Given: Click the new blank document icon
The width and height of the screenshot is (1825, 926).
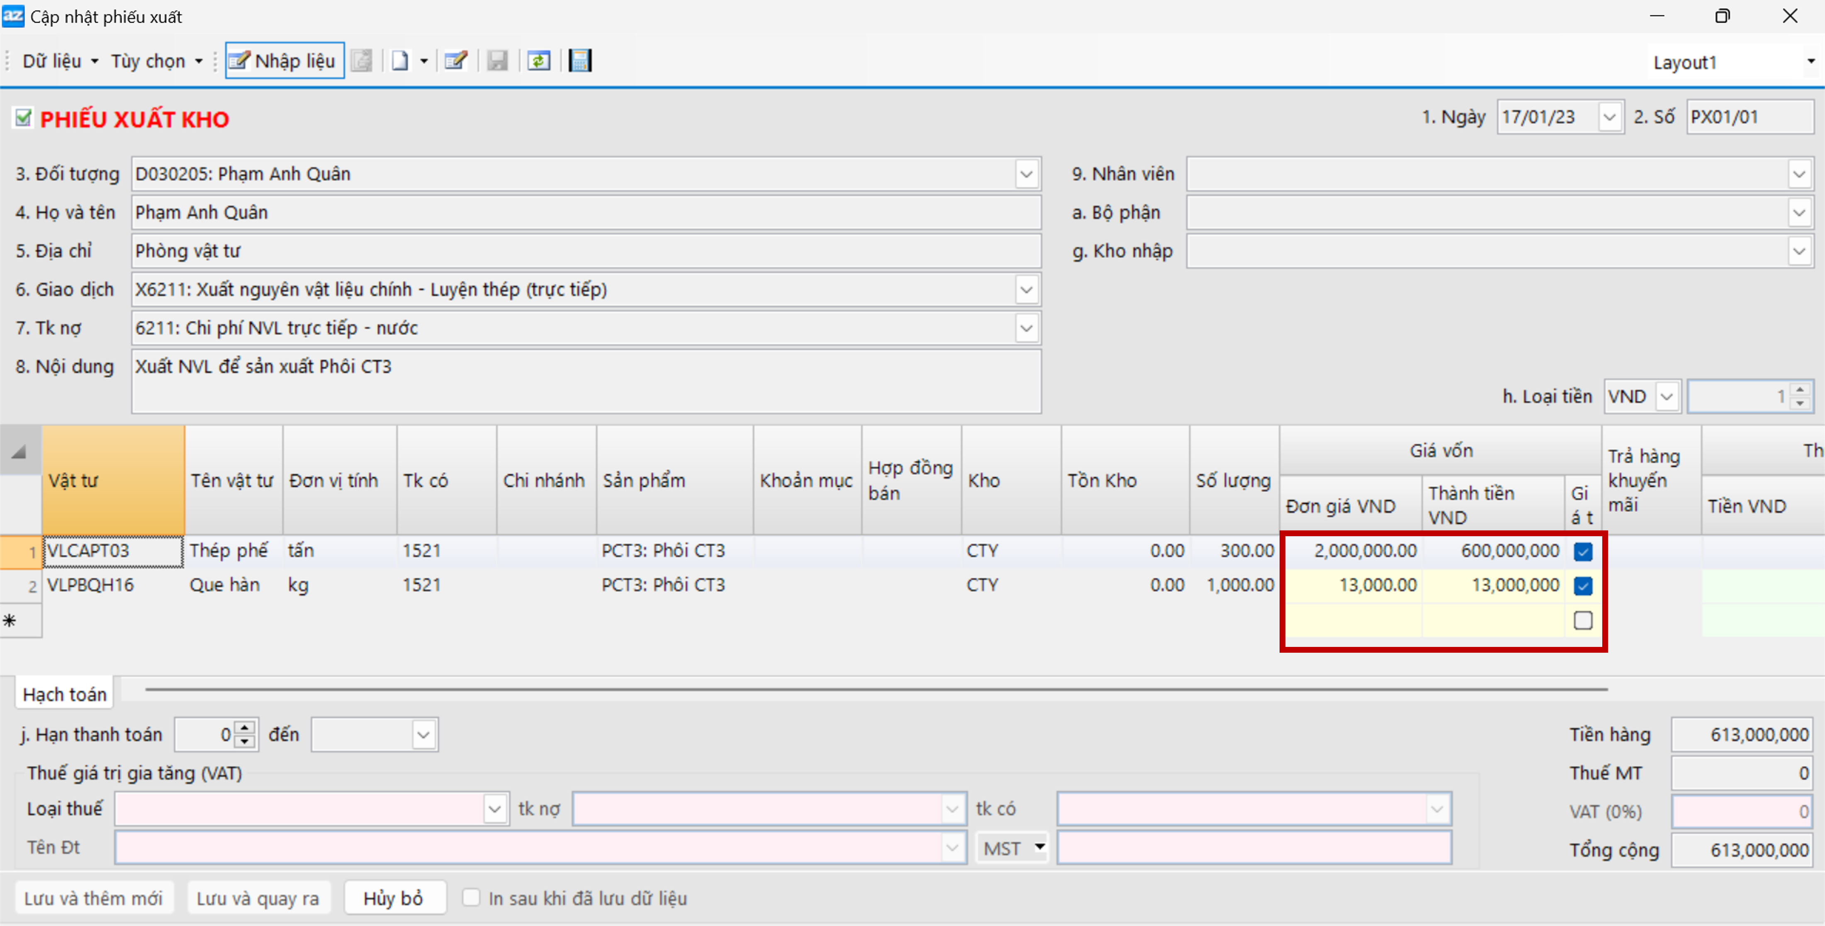Looking at the screenshot, I should (x=400, y=61).
